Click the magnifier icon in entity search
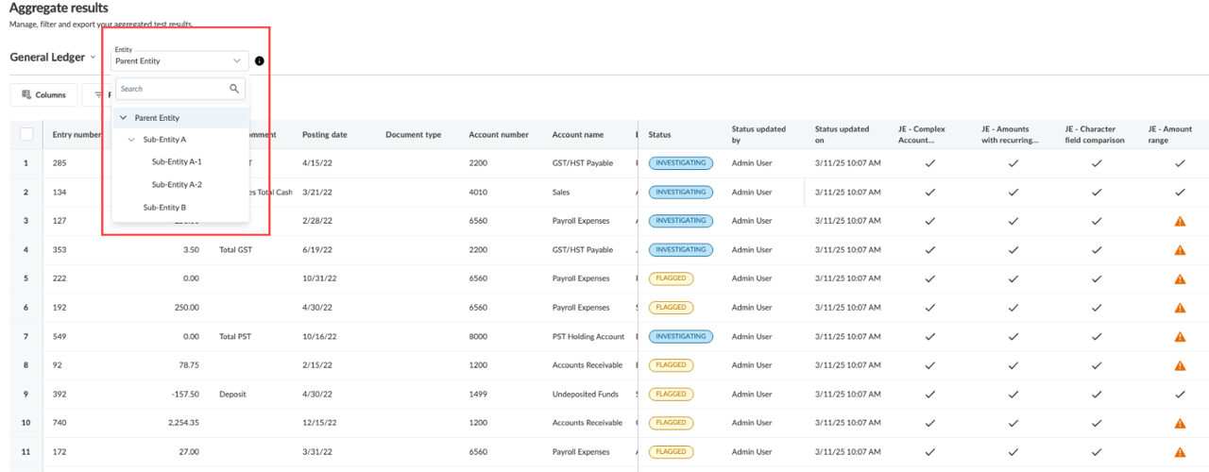 pyautogui.click(x=234, y=89)
